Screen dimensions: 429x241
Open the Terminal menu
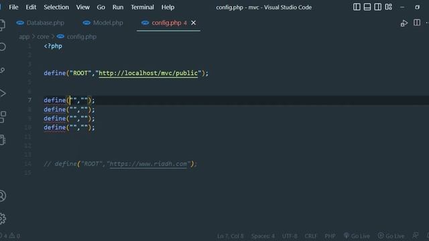coord(142,7)
